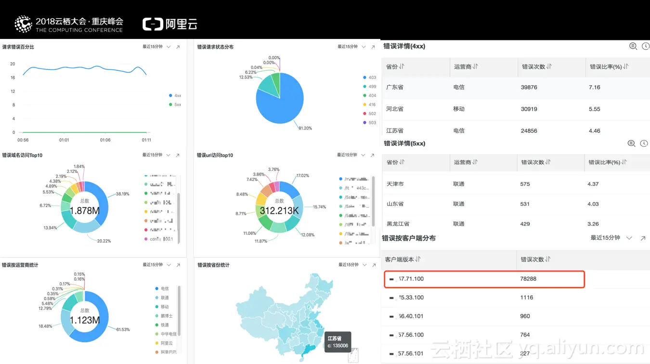Select 移动 in carrier chart legend

162,307
